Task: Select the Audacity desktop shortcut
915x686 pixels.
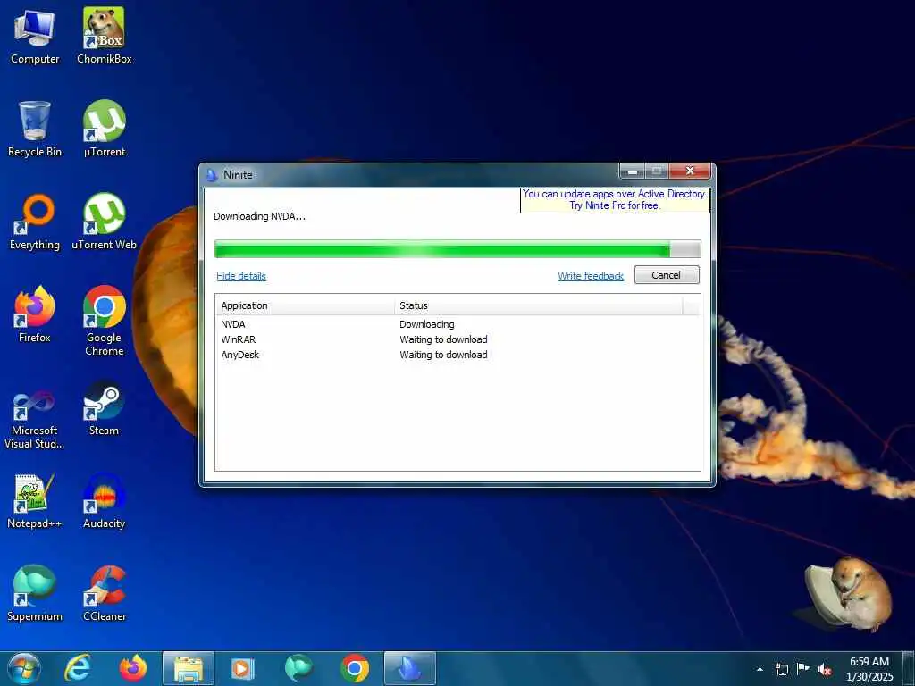Action: pos(104,500)
